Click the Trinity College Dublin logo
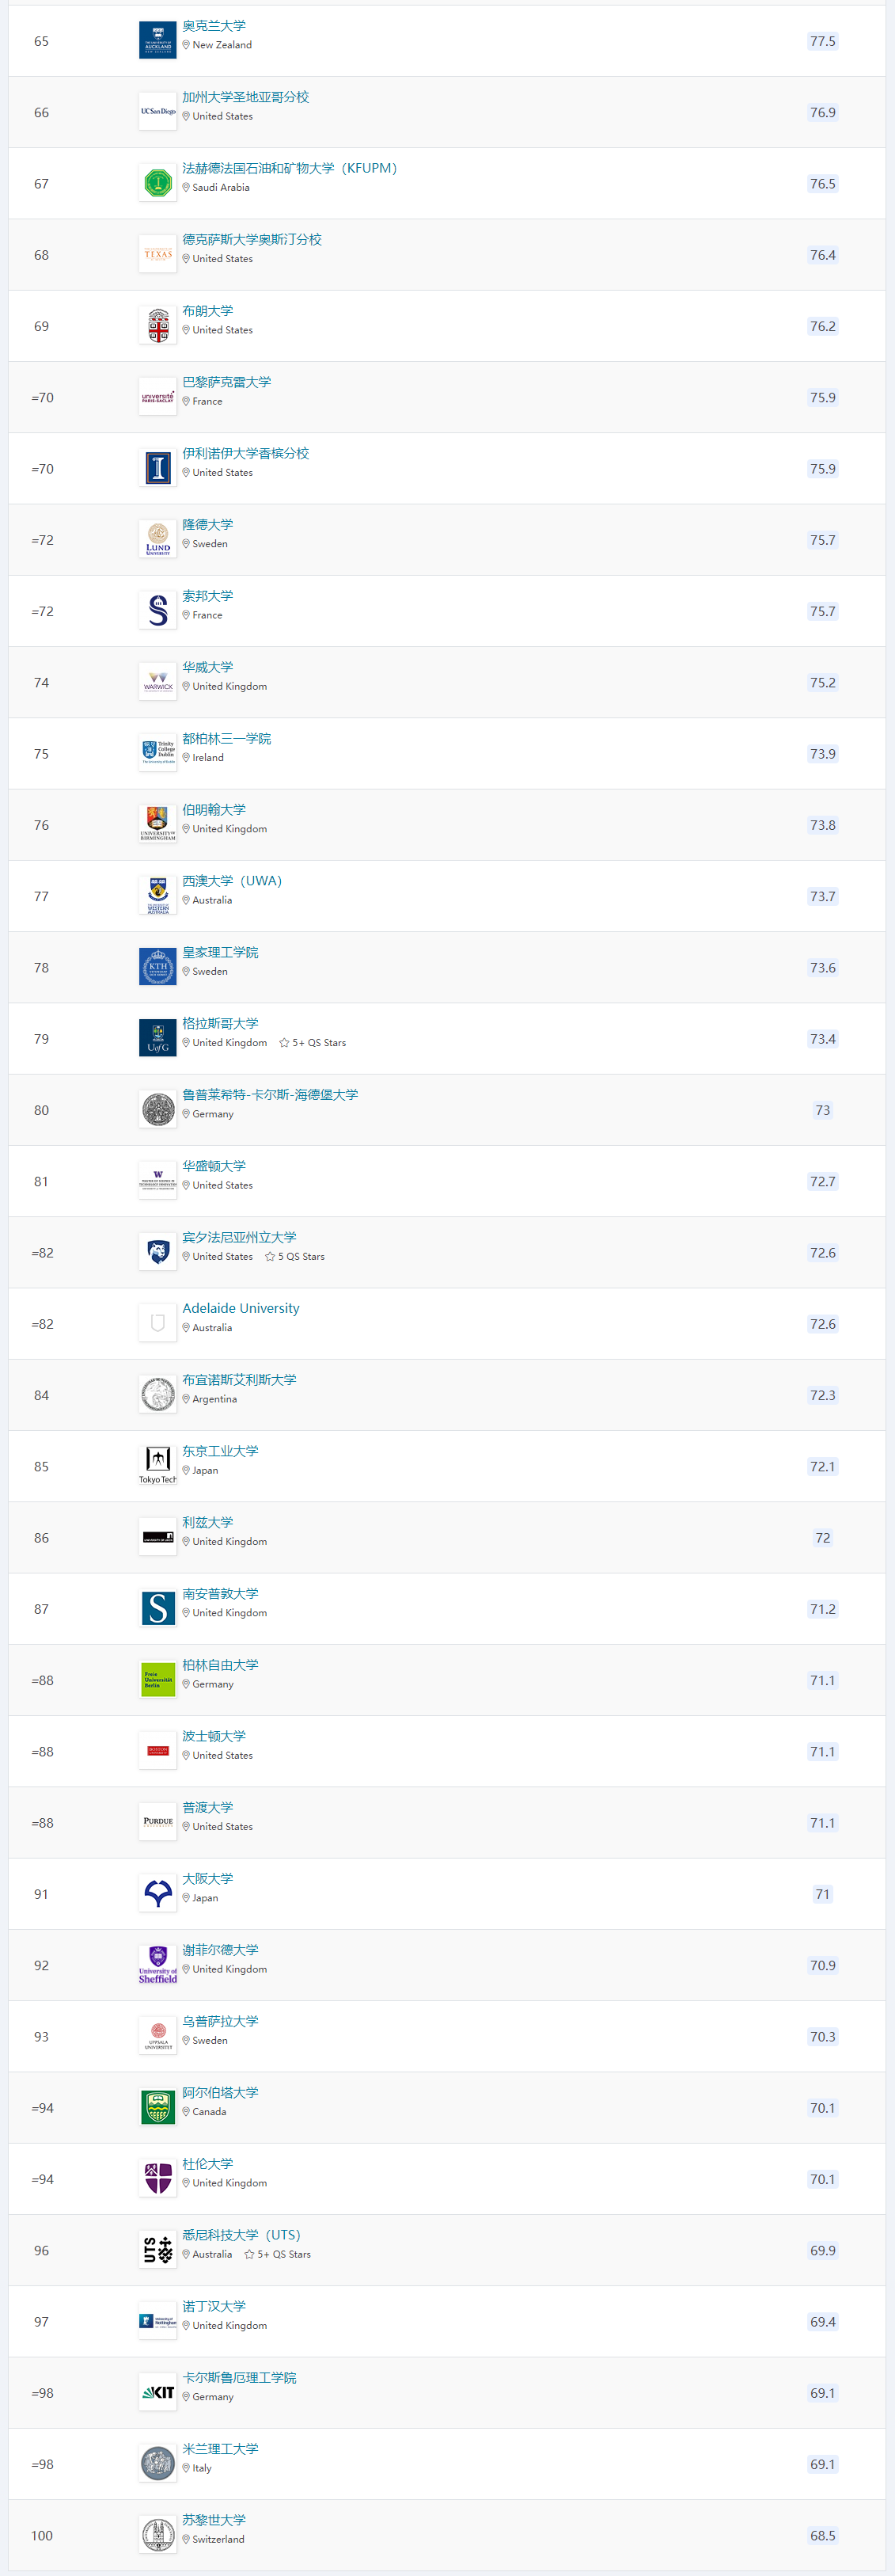The image size is (895, 2576). pos(157,753)
